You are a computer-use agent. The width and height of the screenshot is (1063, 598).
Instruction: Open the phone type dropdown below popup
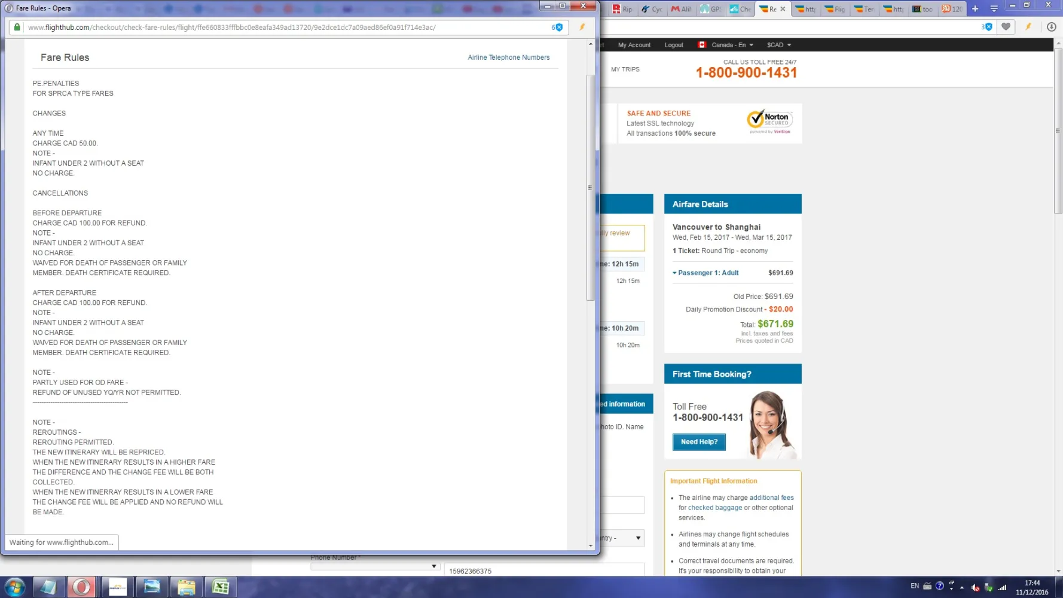[375, 566]
